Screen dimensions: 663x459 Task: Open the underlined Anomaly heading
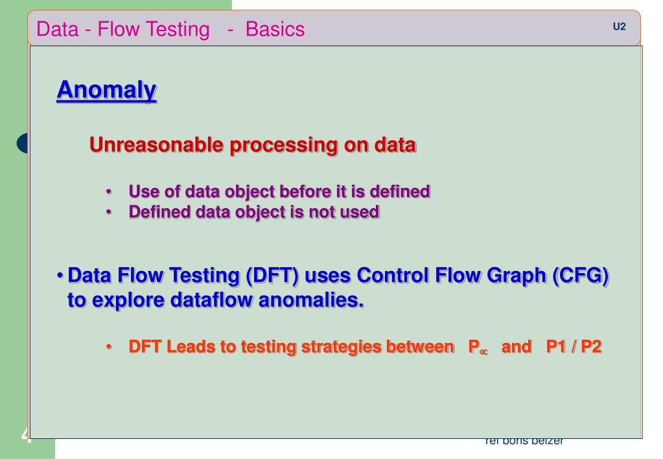pyautogui.click(x=106, y=90)
